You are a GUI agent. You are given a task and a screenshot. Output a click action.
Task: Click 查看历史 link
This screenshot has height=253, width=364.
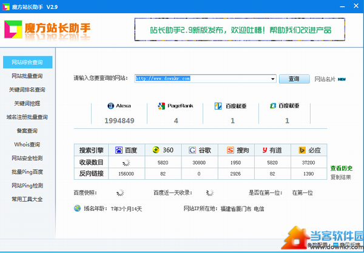[x=342, y=168]
